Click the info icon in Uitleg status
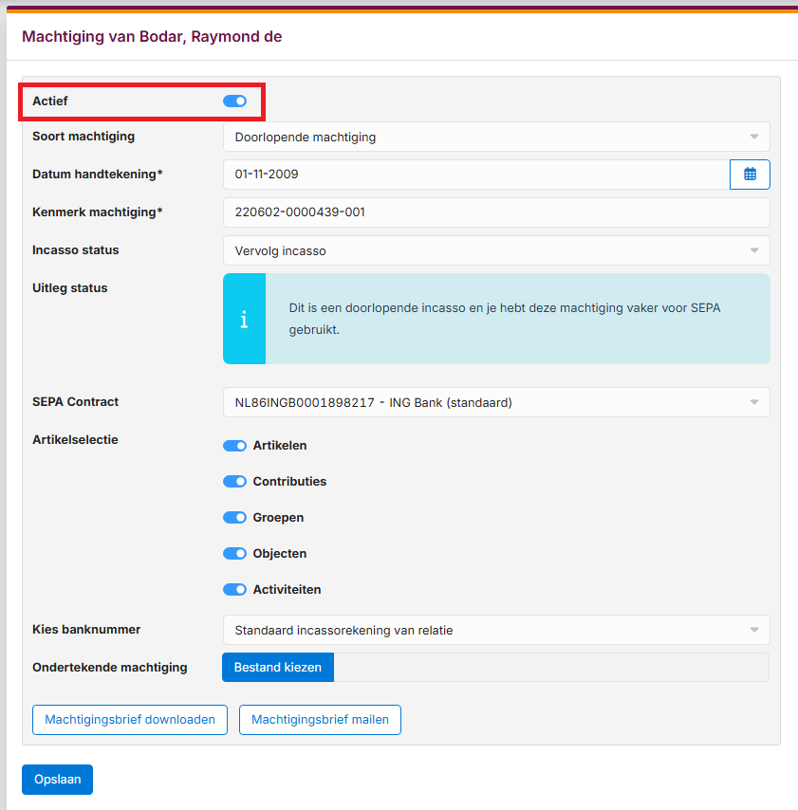 pos(244,320)
